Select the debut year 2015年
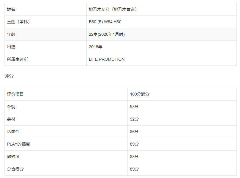 (96, 47)
